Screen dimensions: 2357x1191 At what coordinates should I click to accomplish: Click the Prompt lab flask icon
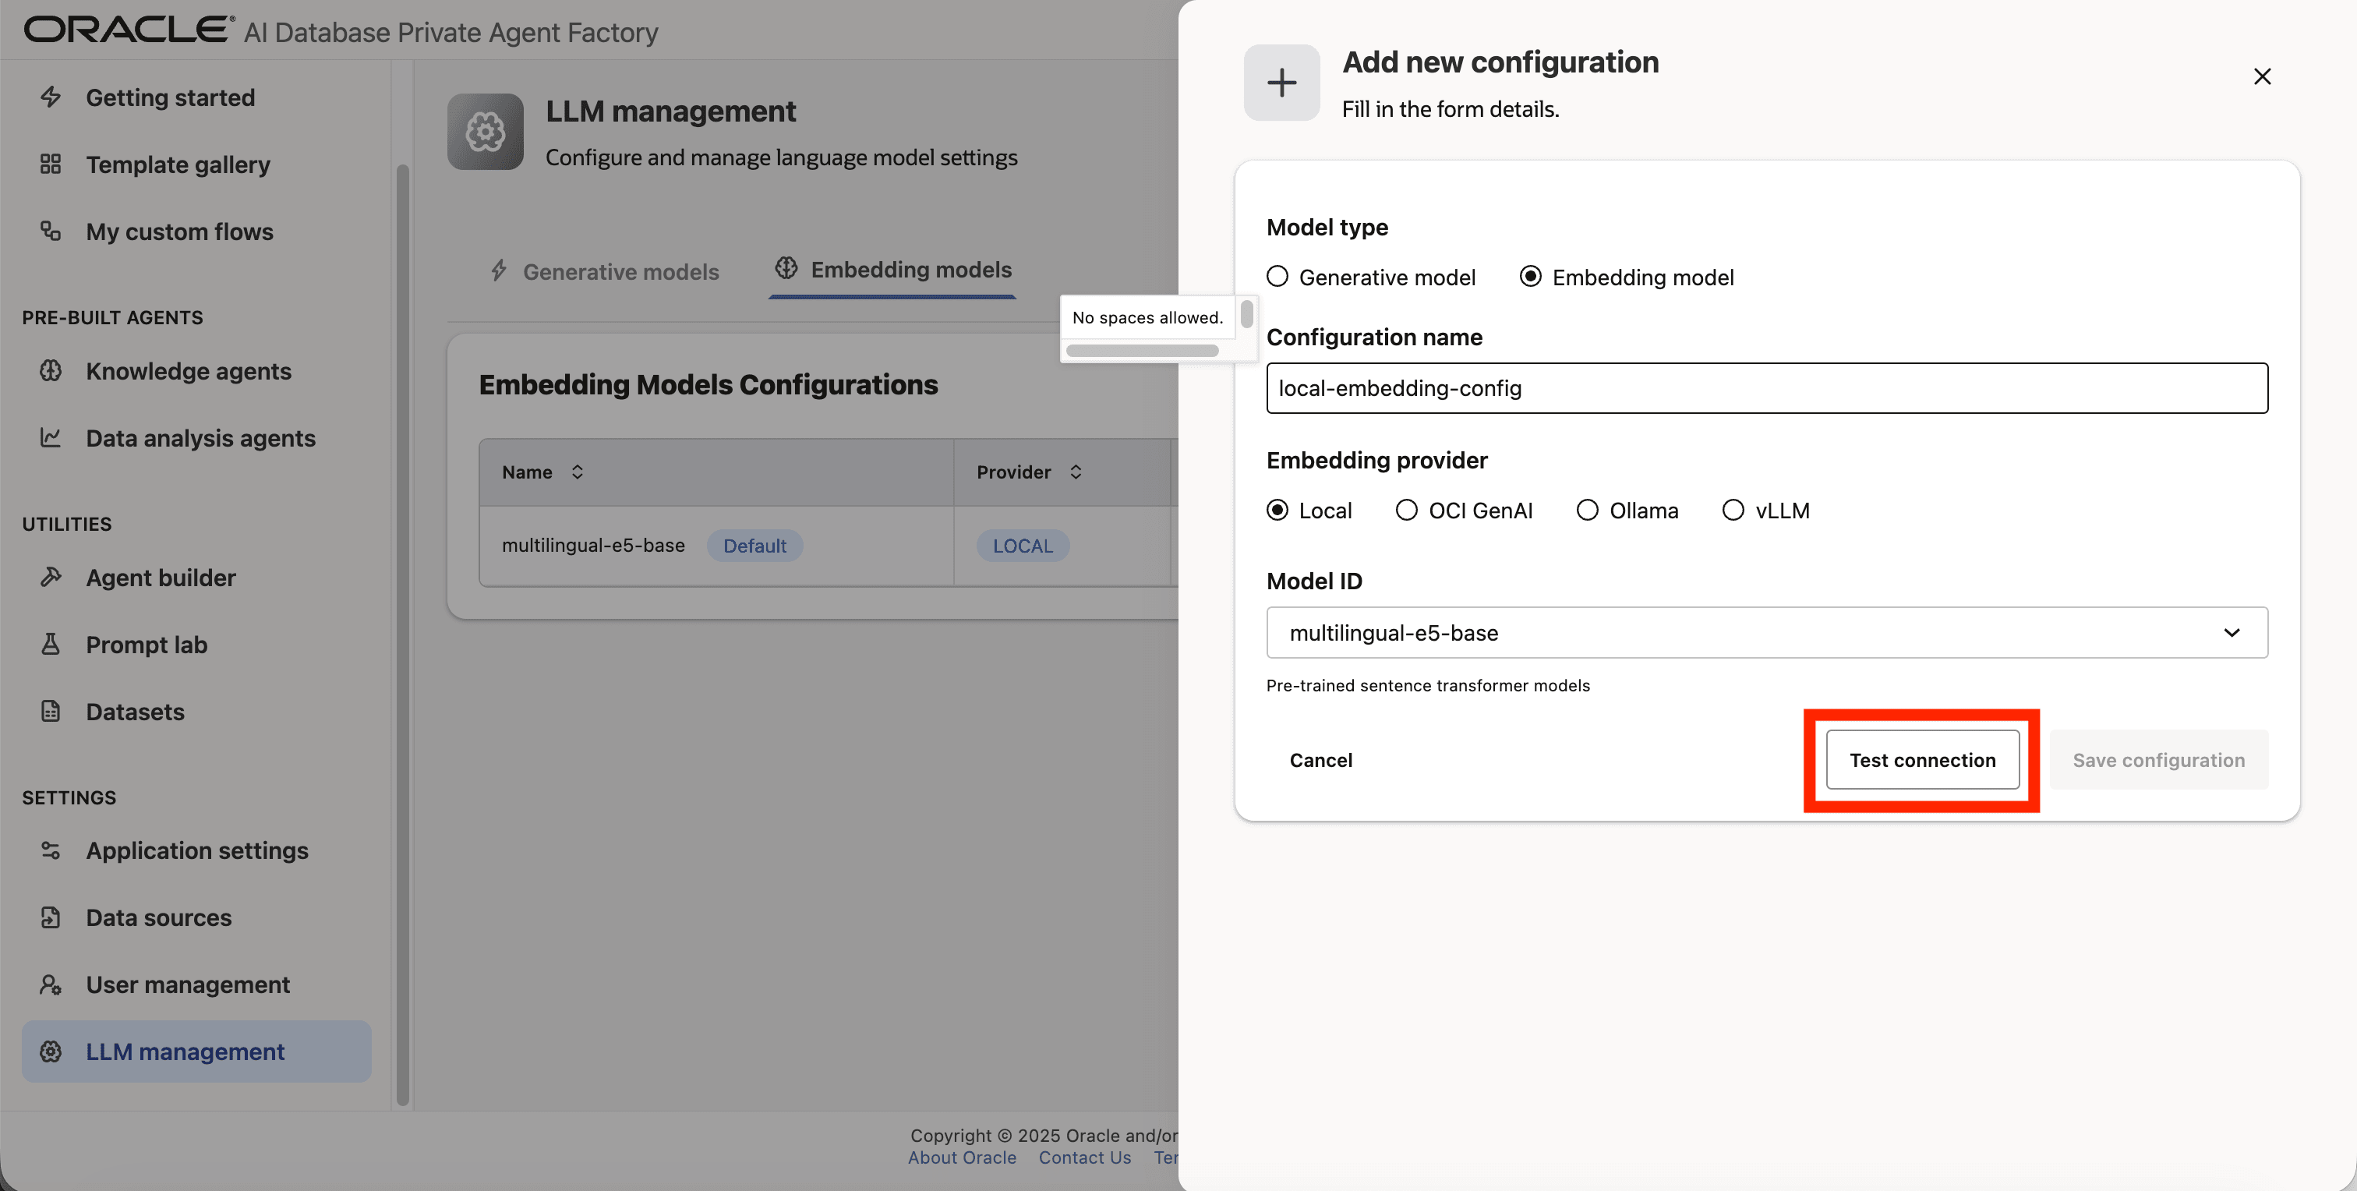(51, 645)
